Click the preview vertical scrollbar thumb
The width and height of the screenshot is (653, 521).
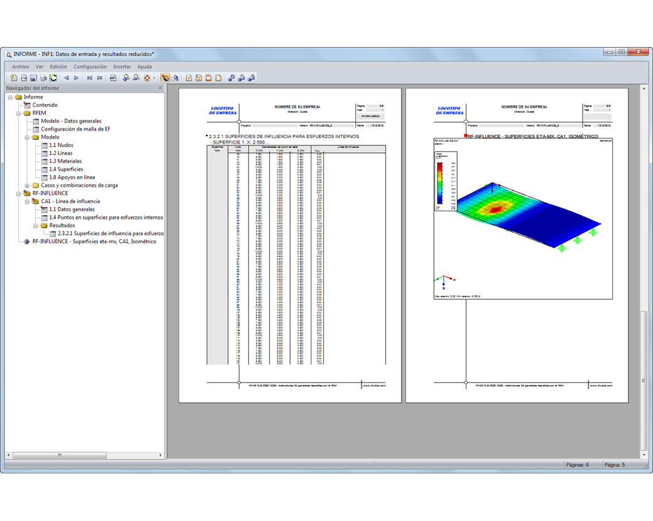click(x=644, y=380)
